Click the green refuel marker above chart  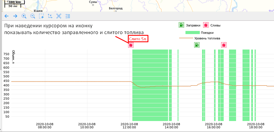[197, 44]
